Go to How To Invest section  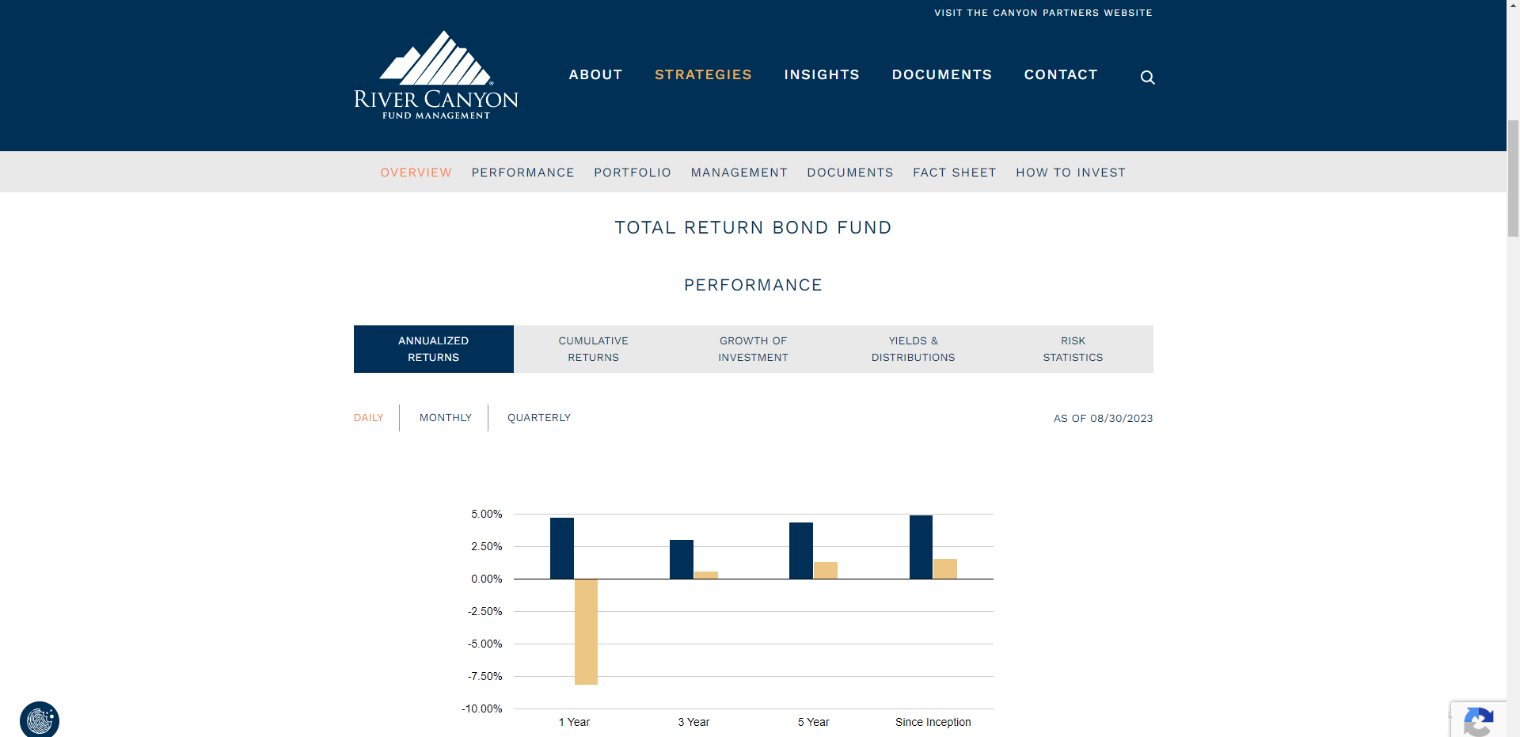click(x=1070, y=173)
